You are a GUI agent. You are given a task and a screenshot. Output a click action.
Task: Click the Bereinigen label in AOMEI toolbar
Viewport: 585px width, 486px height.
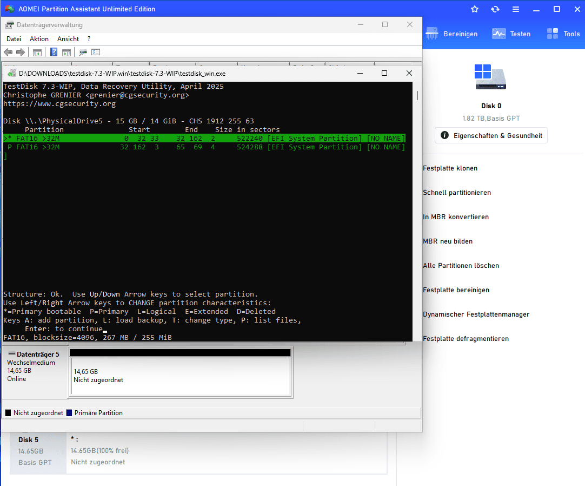click(x=461, y=34)
